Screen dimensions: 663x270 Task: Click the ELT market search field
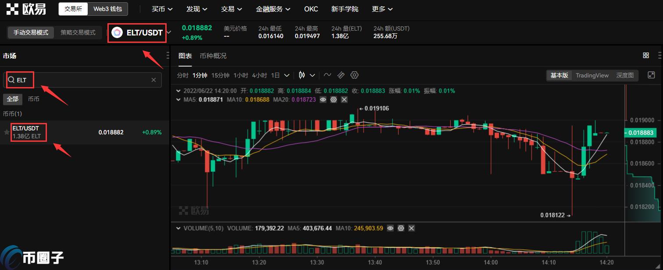(82, 80)
